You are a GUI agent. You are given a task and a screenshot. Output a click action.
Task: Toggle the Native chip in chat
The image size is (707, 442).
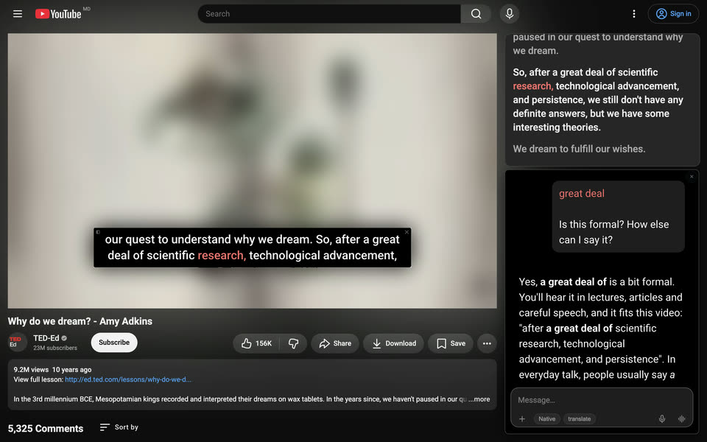[x=547, y=418]
